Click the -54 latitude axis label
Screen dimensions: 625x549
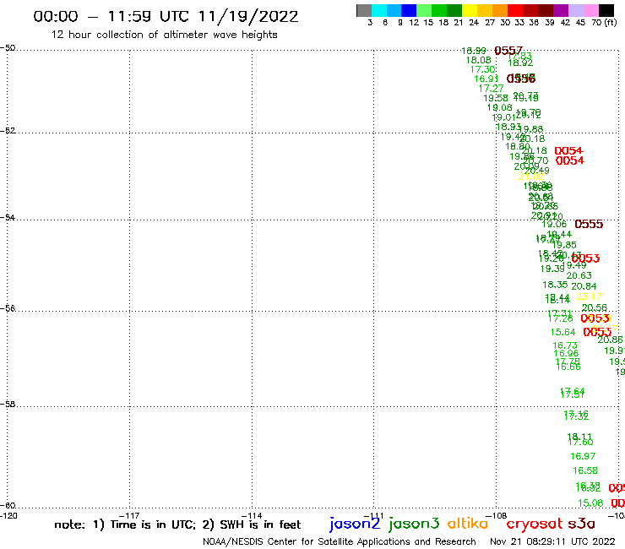point(8,217)
